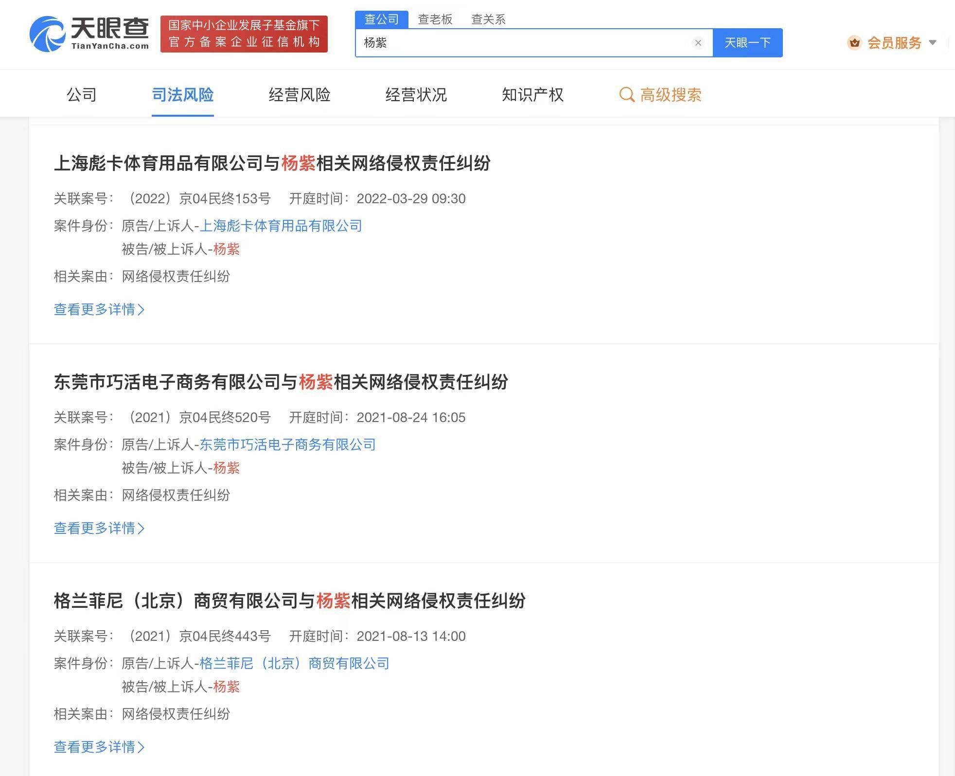Open 查看更多详情 for 上海彪卡 case
Viewport: 955px width, 776px height.
tap(99, 309)
